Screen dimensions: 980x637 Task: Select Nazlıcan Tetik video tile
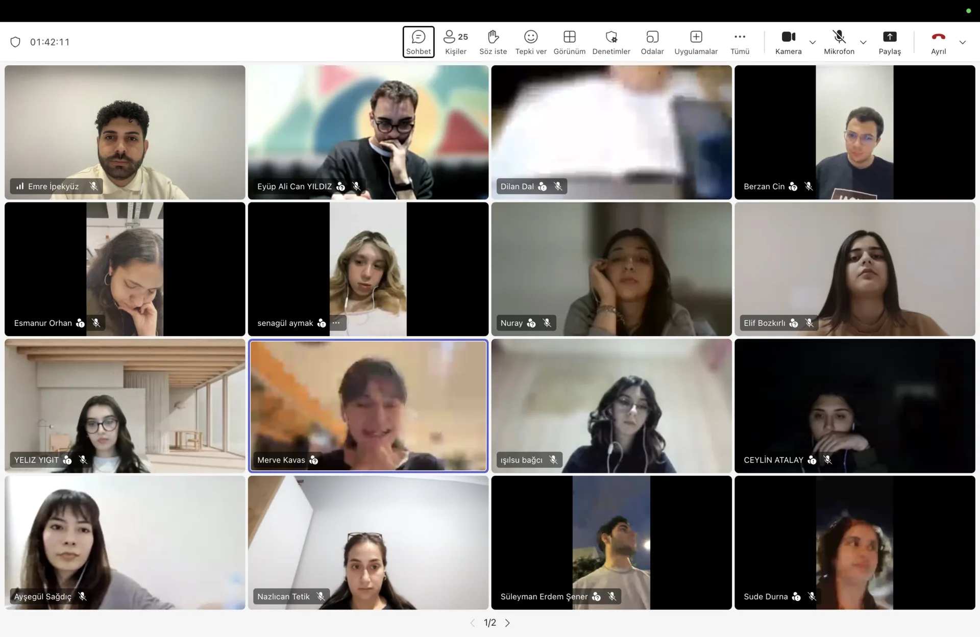(368, 543)
